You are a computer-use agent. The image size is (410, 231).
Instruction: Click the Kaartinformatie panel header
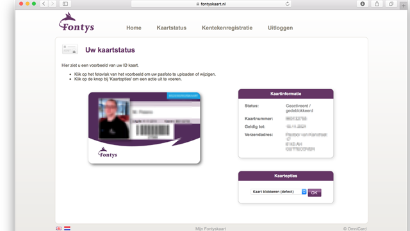pos(286,94)
